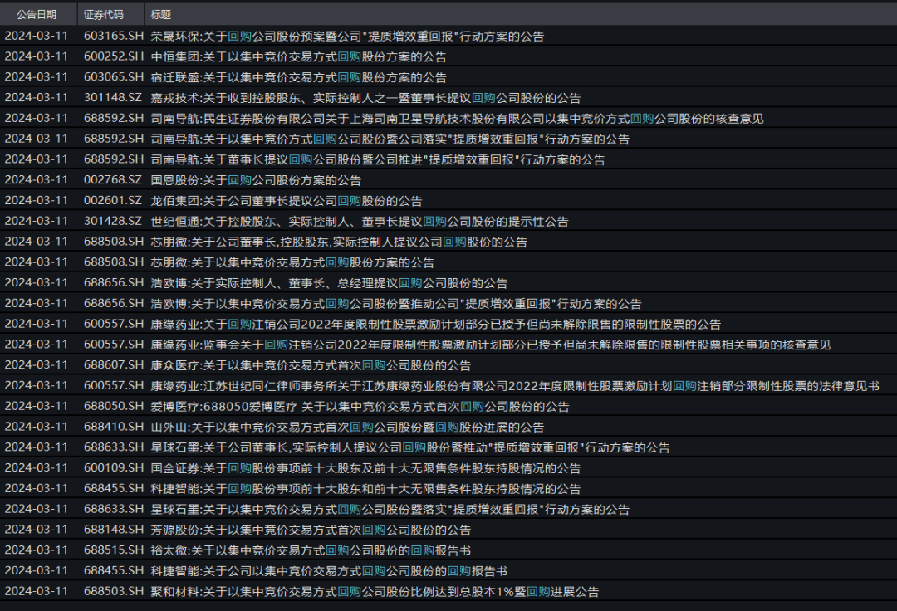Open 芯朋微 董事长提议回购 announcement

[339, 242]
